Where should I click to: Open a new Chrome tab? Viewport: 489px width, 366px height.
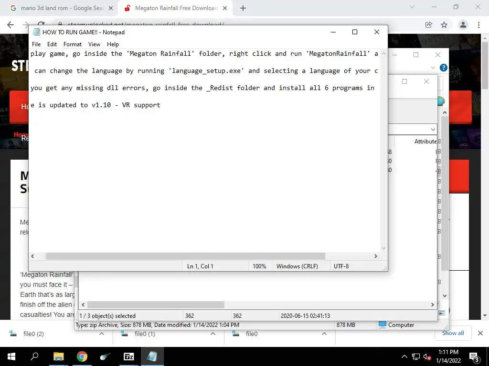(x=243, y=9)
